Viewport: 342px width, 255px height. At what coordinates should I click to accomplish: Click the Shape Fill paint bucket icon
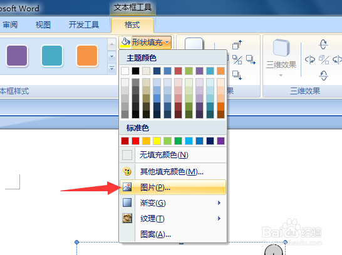125,42
